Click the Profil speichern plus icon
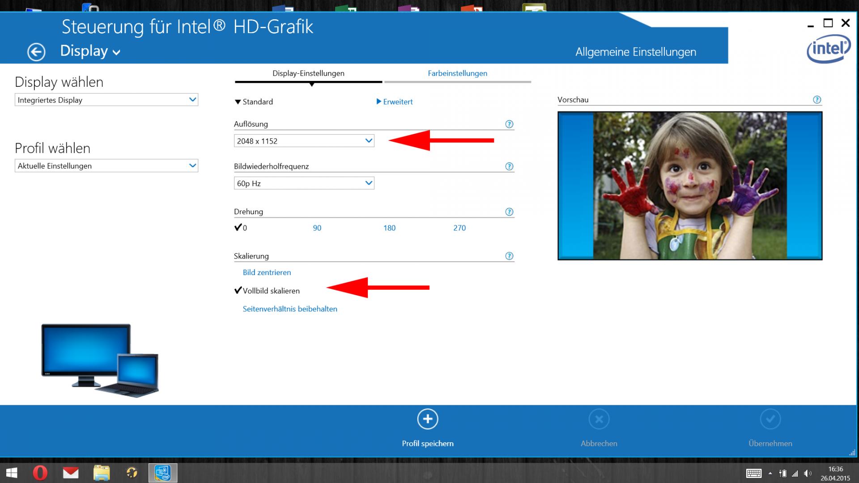Viewport: 859px width, 483px height. pos(427,419)
